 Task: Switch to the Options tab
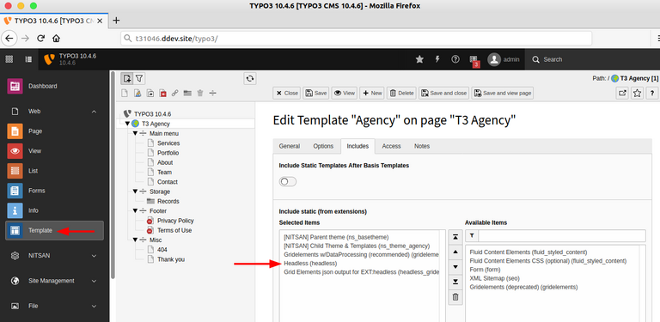tap(323, 146)
